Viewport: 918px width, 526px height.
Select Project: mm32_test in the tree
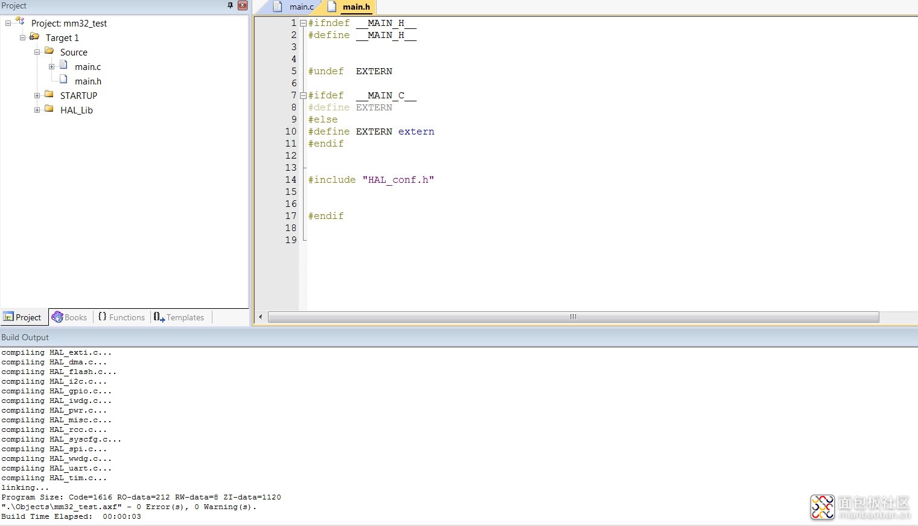(69, 24)
